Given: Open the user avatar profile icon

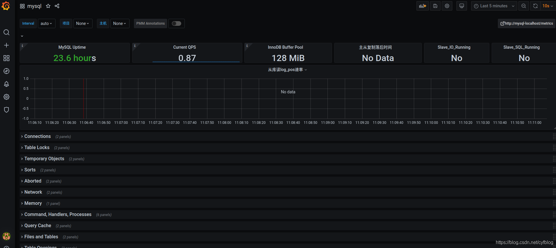Looking at the screenshot, I should tap(6, 236).
